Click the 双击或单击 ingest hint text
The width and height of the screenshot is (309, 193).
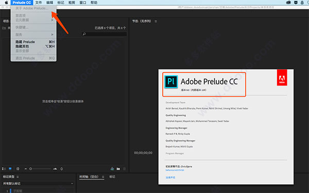pos(63,101)
